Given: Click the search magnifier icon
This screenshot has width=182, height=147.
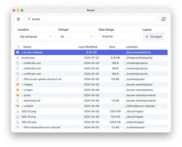Looking at the screenshot, I should click(x=29, y=19).
